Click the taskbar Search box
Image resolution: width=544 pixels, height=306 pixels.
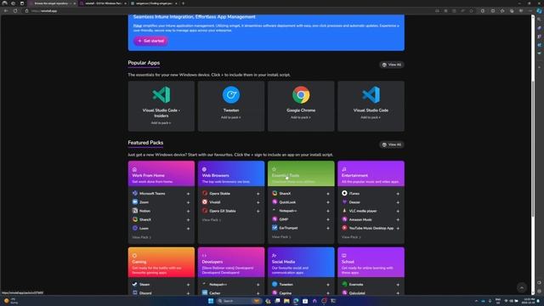[239, 301]
